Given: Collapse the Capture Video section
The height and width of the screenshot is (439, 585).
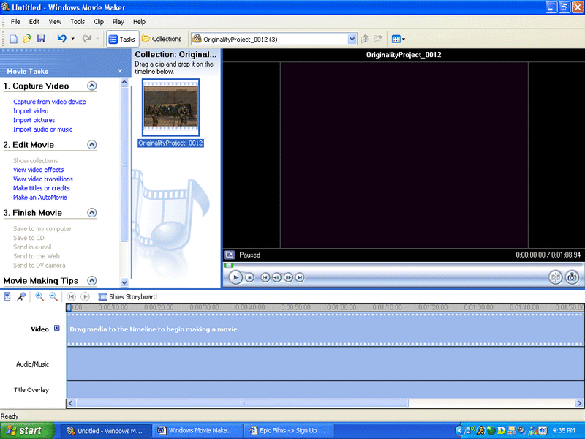Looking at the screenshot, I should coord(92,86).
